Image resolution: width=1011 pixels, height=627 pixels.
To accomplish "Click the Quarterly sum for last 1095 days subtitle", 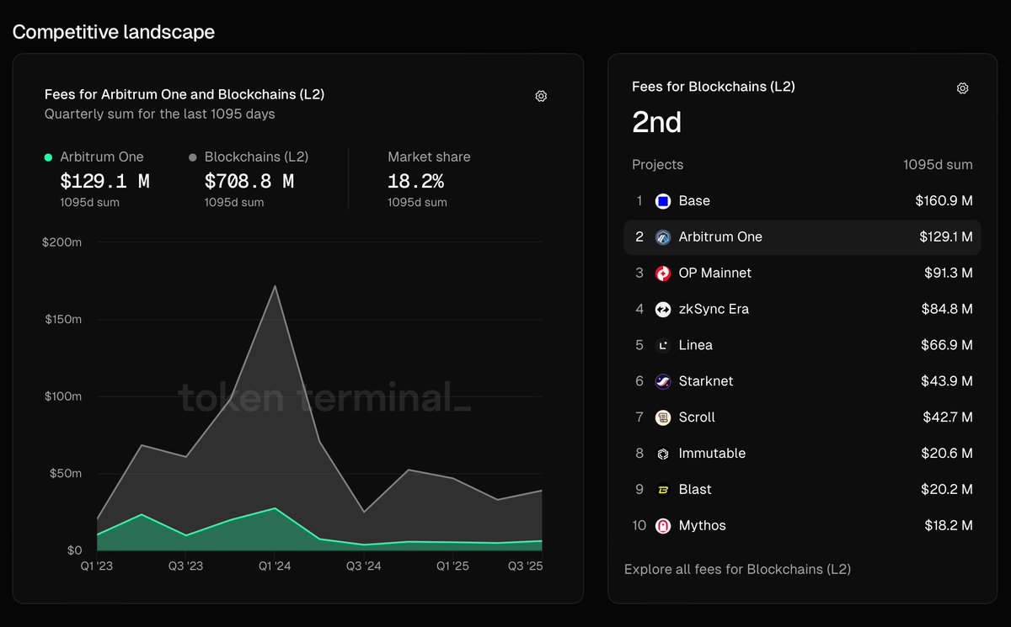I will (x=160, y=114).
